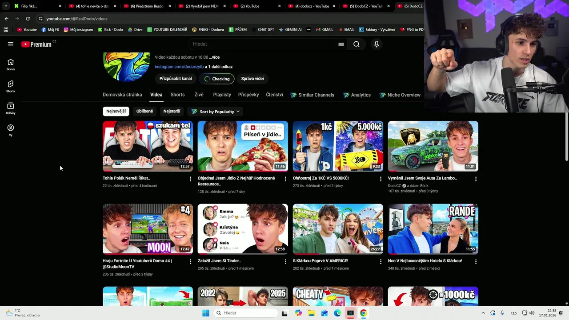Image resolution: width=569 pixels, height=320 pixels.
Task: Open the Členství channel tab
Action: click(274, 95)
